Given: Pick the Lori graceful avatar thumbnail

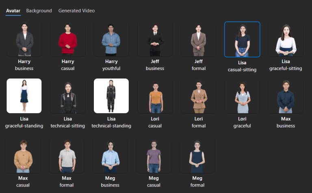Looking at the screenshot, I should [242, 96].
